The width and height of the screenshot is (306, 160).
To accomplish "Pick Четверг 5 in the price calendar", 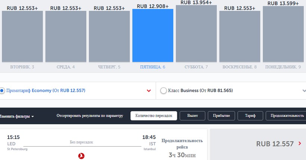I will tap(109, 37).
